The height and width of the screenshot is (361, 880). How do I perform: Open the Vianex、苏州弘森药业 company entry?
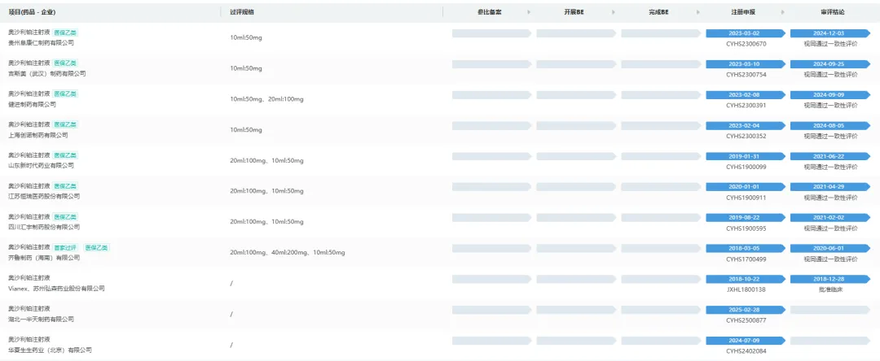(56, 289)
